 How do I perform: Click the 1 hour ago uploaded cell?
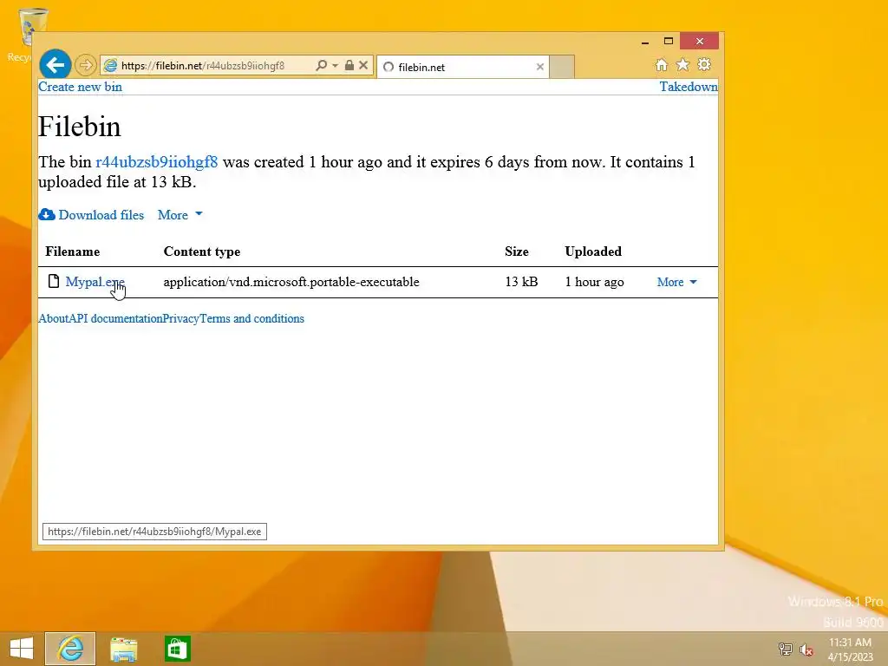(594, 282)
